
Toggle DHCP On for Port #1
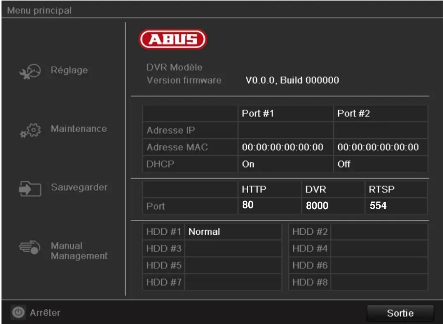pos(248,164)
